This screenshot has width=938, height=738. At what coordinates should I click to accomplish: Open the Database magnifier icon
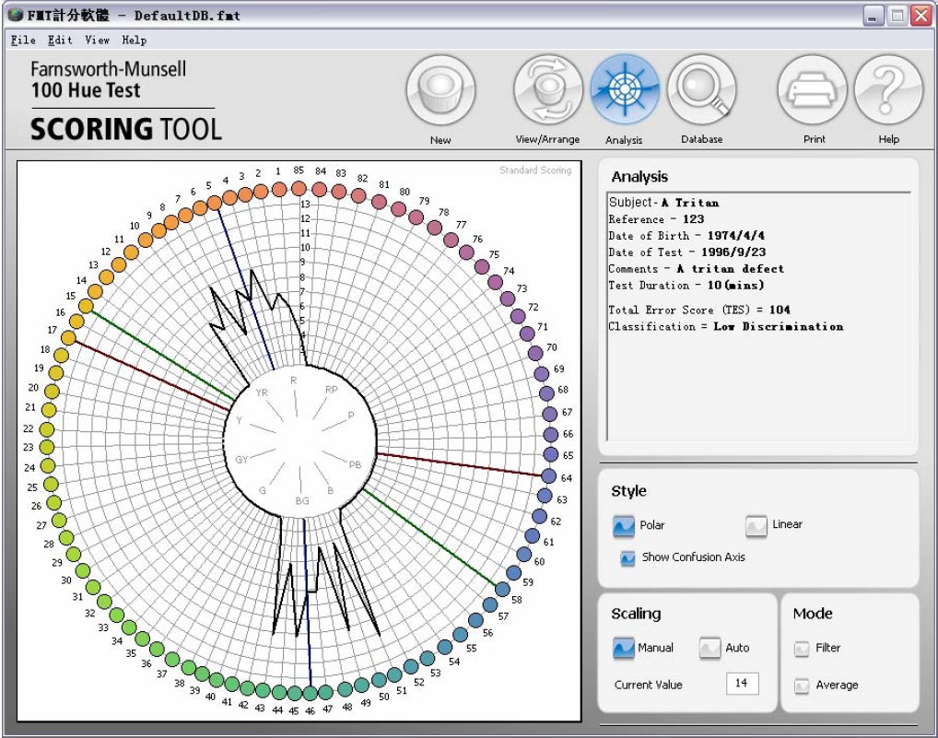(x=701, y=89)
